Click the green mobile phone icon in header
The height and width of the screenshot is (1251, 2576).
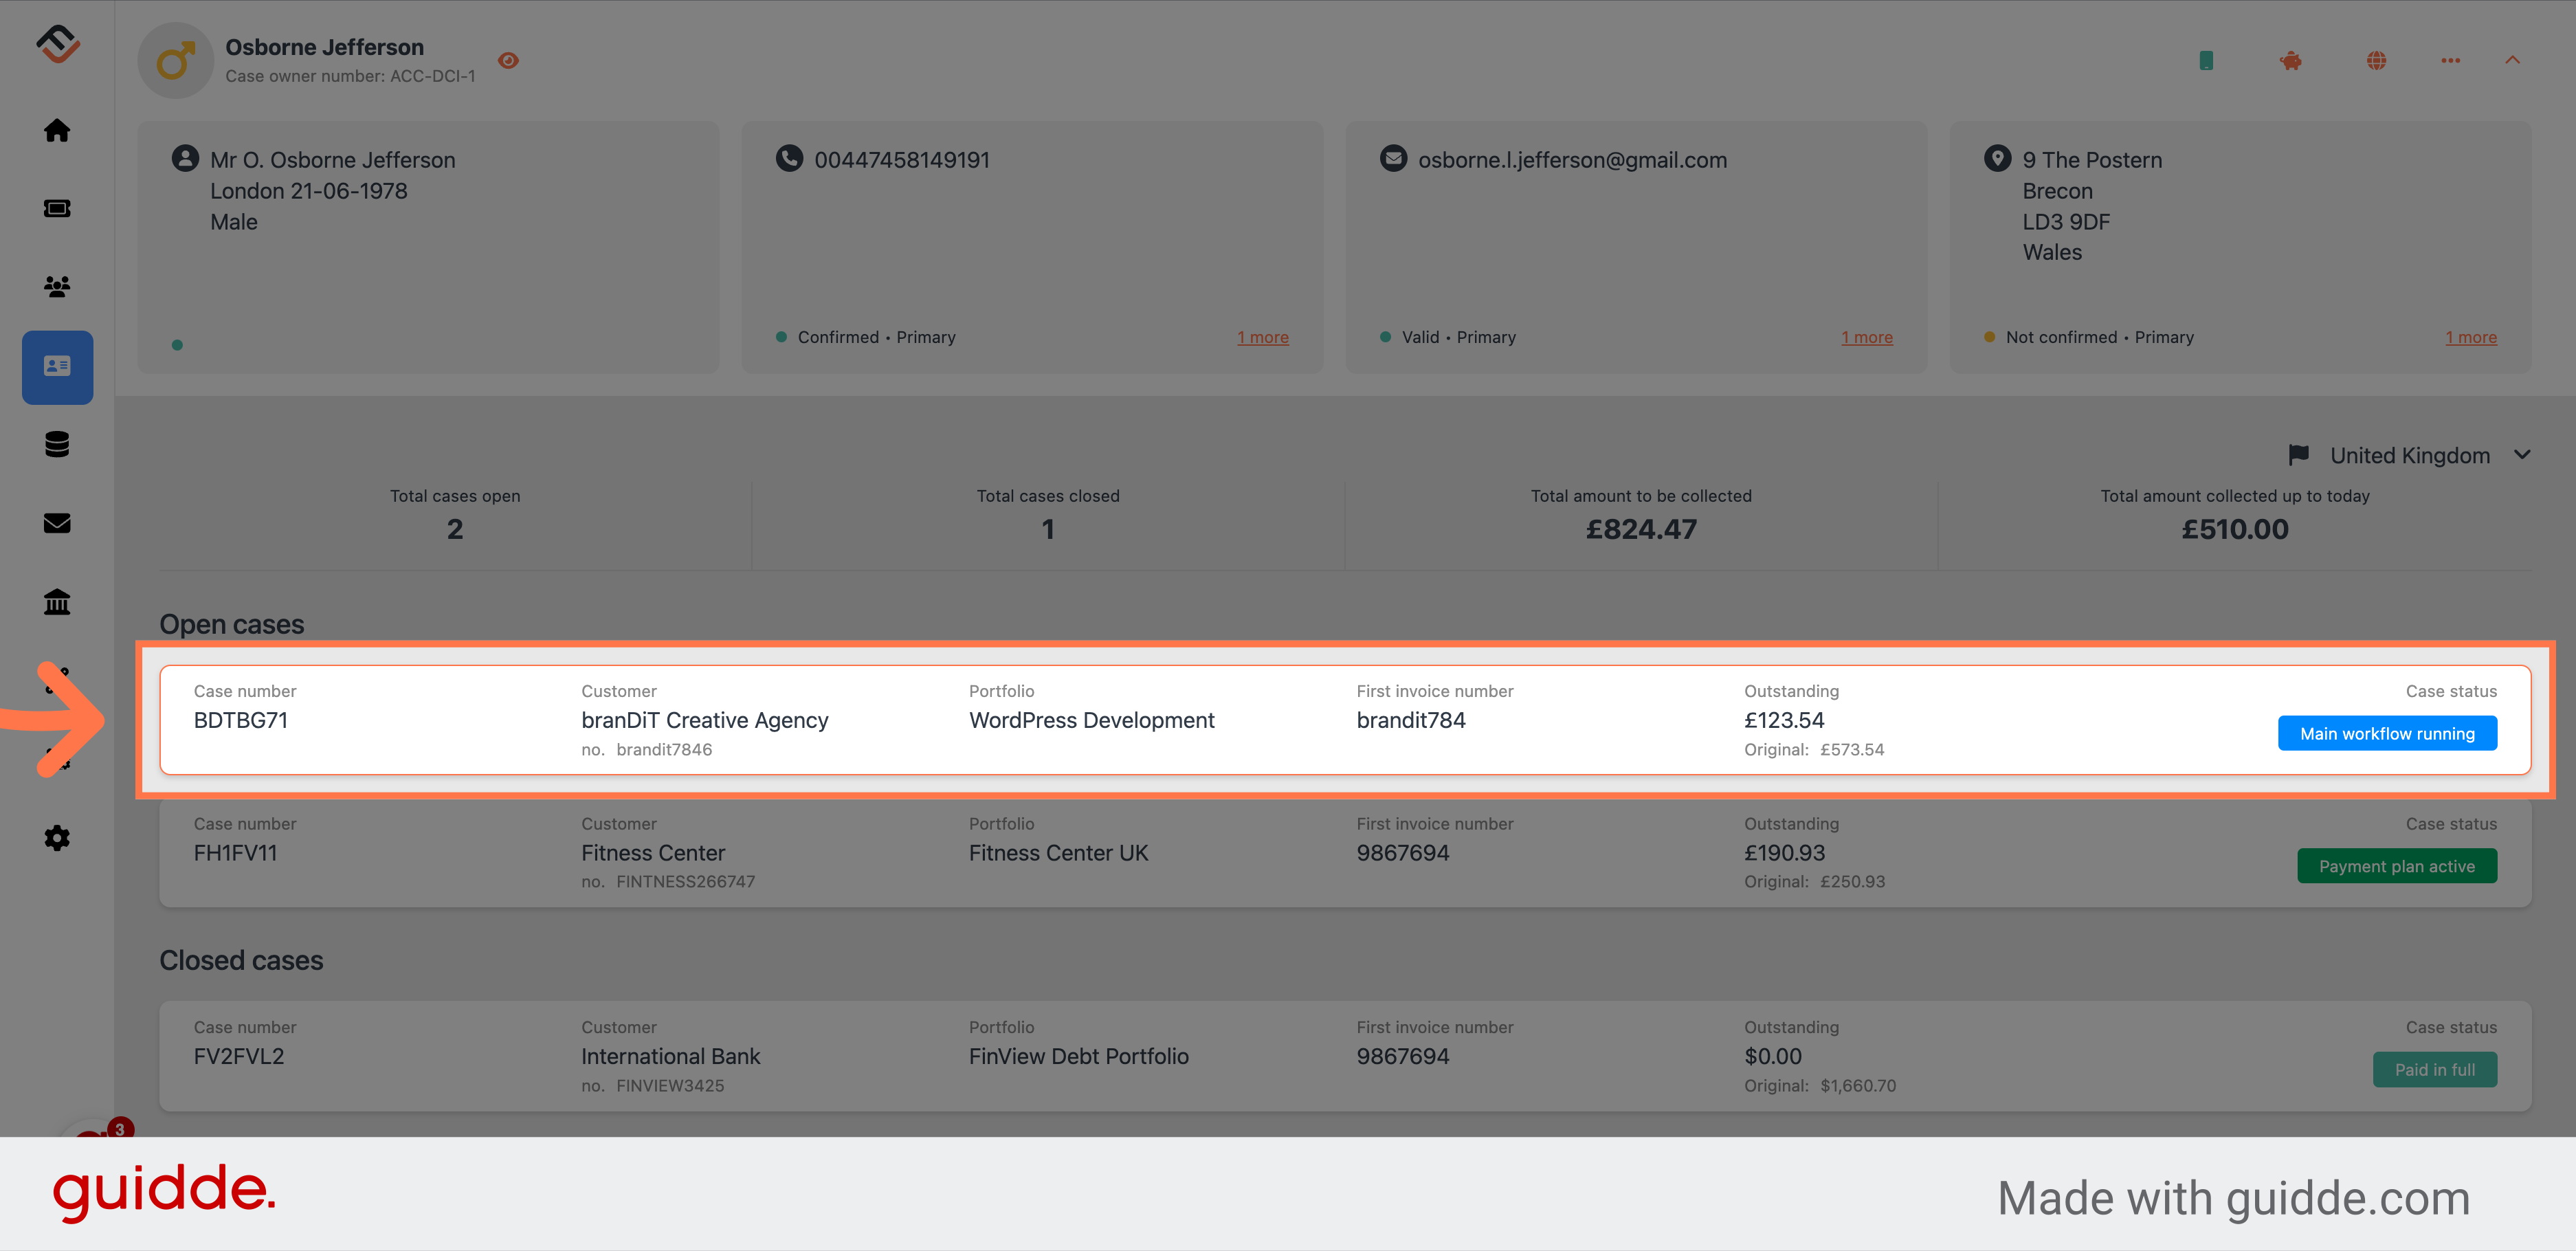2206,61
